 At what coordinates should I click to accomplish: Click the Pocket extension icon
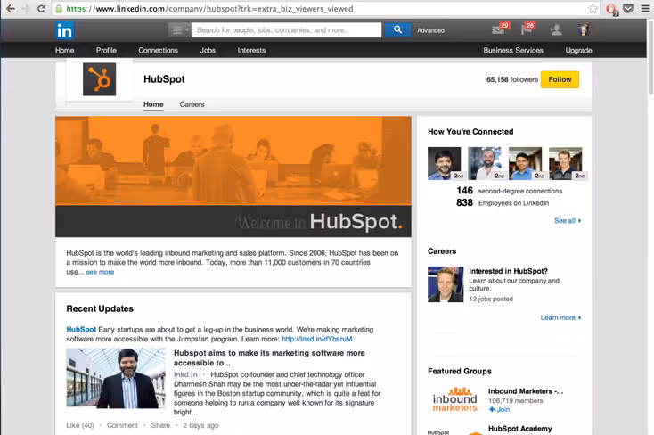[628, 8]
